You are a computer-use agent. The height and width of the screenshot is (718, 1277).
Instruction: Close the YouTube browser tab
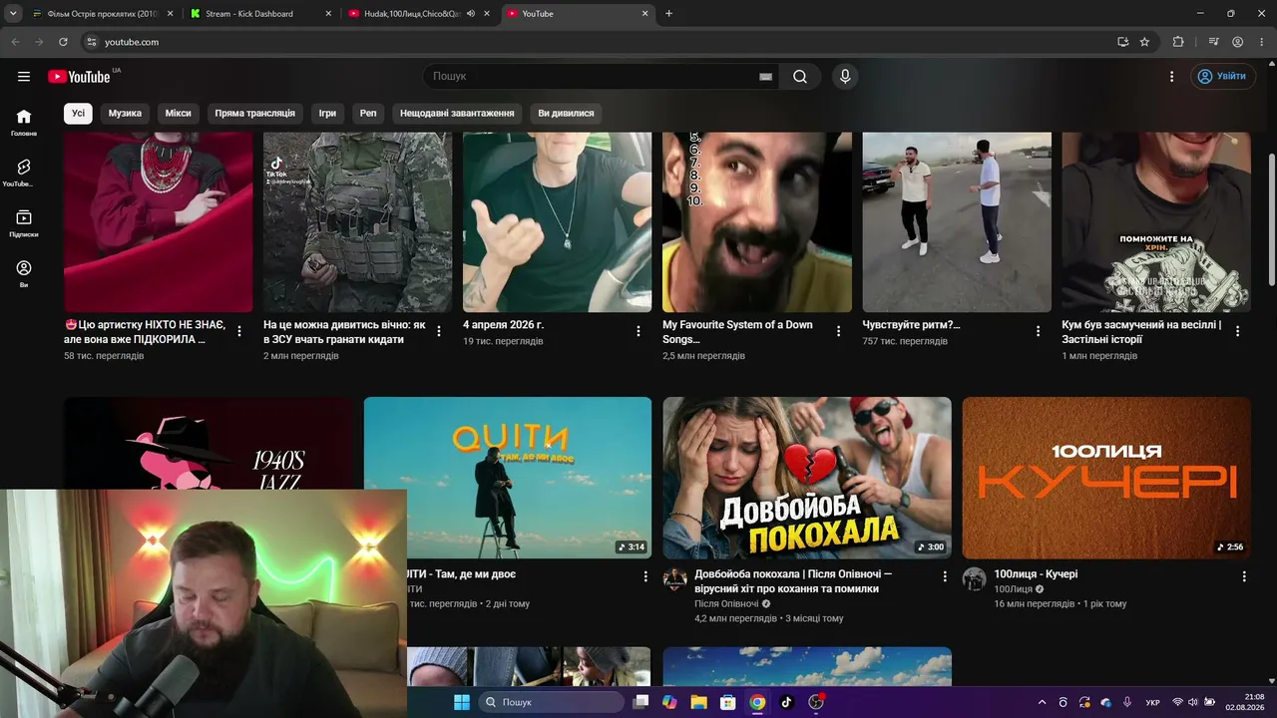(x=644, y=14)
